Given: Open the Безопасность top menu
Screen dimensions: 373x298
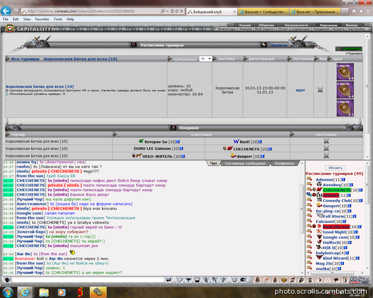Looking at the screenshot, I should (297, 25).
